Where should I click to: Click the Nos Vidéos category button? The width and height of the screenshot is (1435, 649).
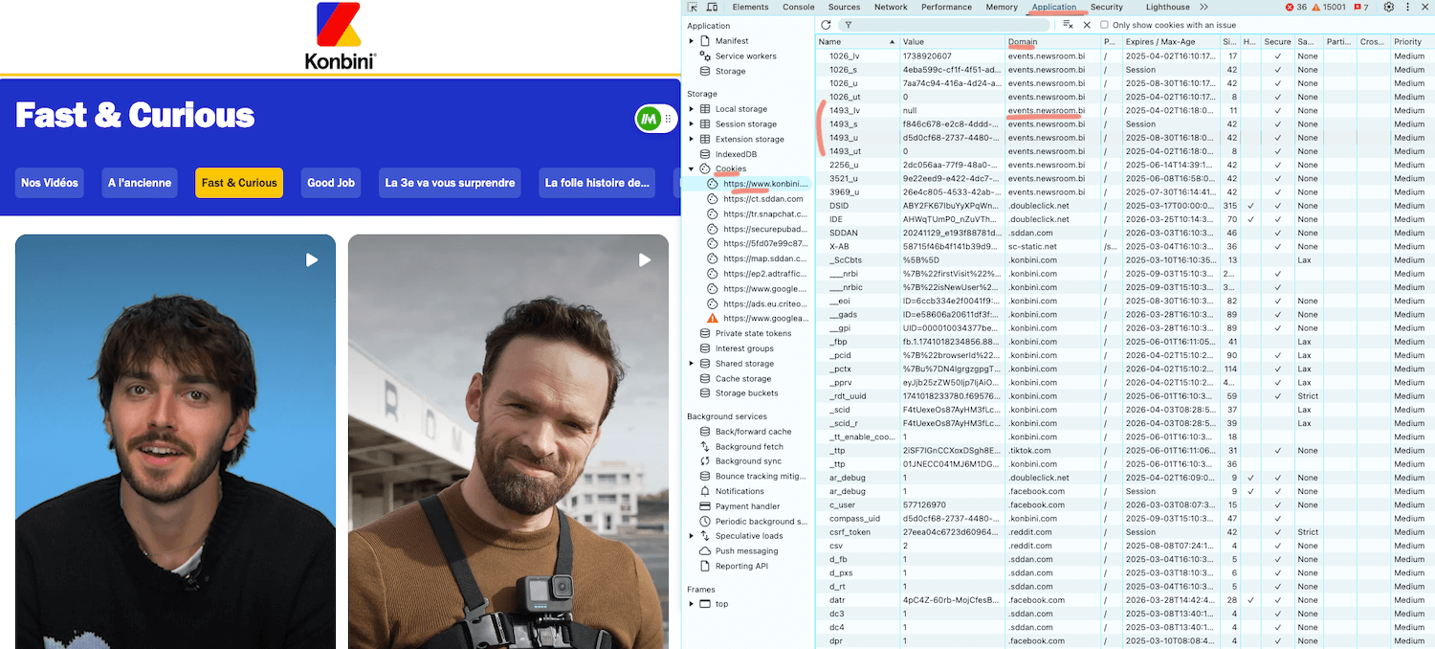[x=50, y=183]
